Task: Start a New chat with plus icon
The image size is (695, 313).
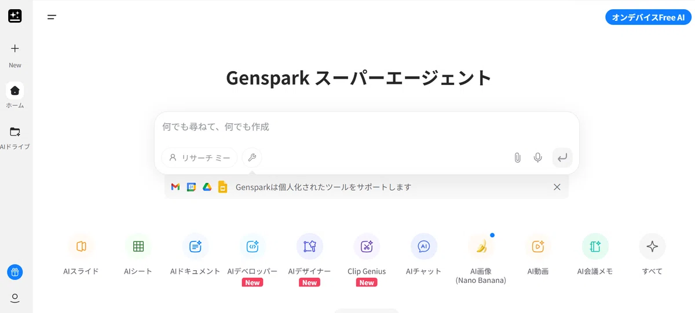Action: coord(15,49)
